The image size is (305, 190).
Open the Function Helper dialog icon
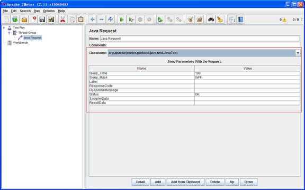coord(232,20)
